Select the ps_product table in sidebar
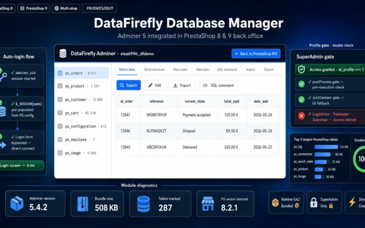Image resolution: width=365 pixels, height=228 pixels. (82, 86)
